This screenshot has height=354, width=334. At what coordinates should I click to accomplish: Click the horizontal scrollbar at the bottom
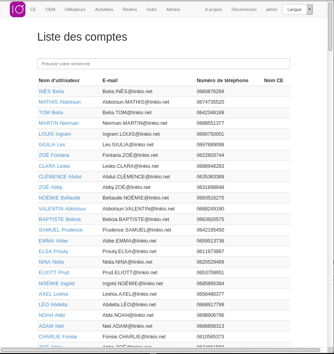click(x=160, y=350)
